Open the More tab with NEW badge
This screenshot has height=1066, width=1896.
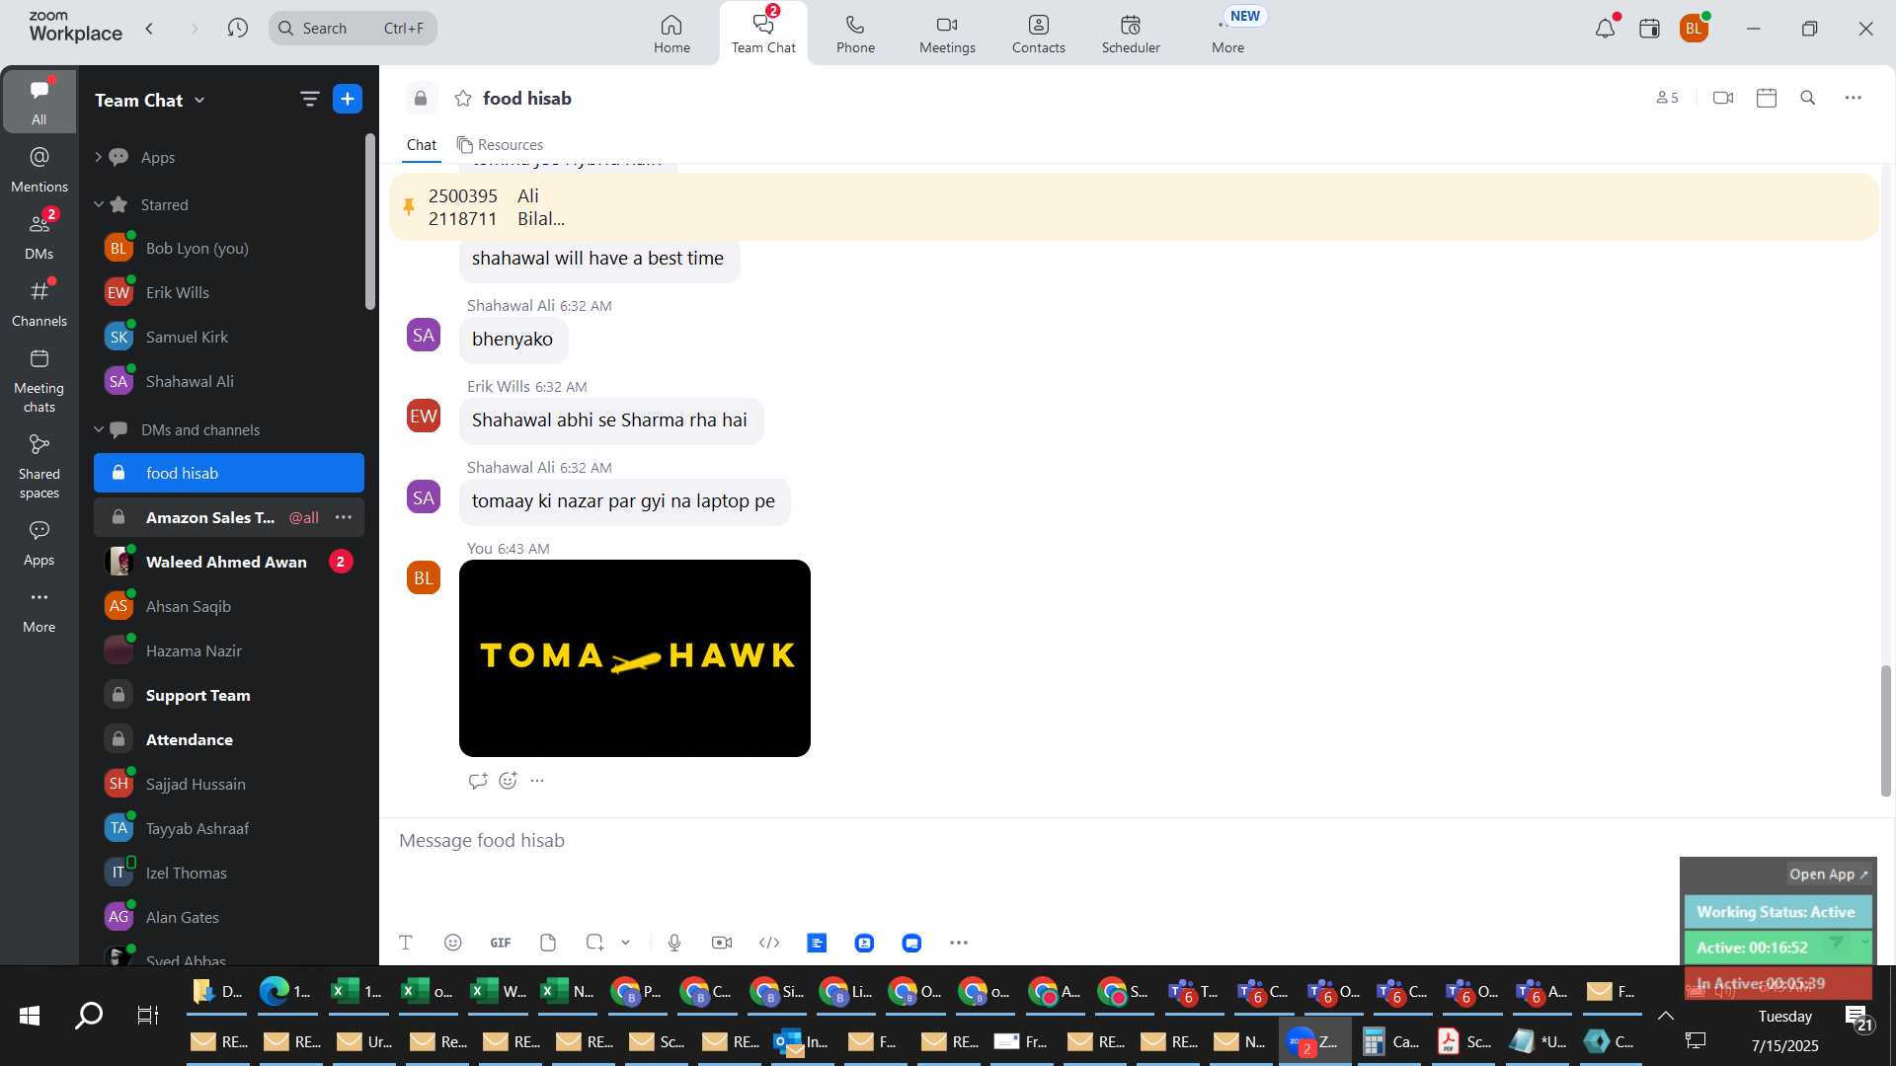[x=1228, y=34]
